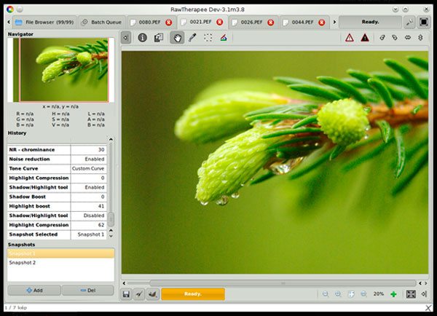Activate the crop selection tool
This screenshot has height=316, width=437.
(x=208, y=38)
